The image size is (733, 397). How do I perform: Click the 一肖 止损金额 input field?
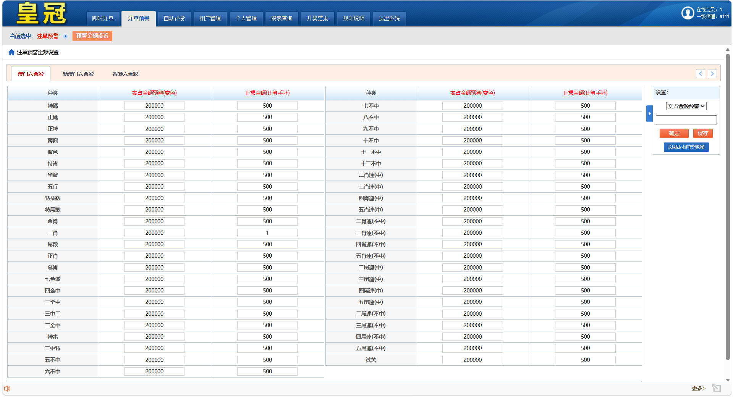[267, 233]
